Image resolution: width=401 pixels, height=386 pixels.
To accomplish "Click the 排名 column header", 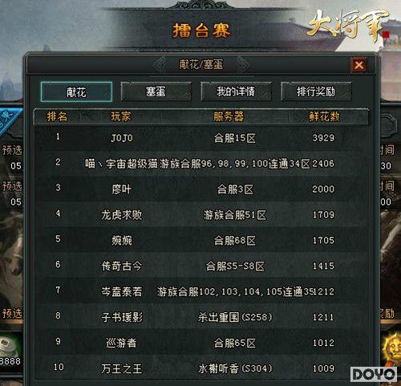I will (x=57, y=116).
